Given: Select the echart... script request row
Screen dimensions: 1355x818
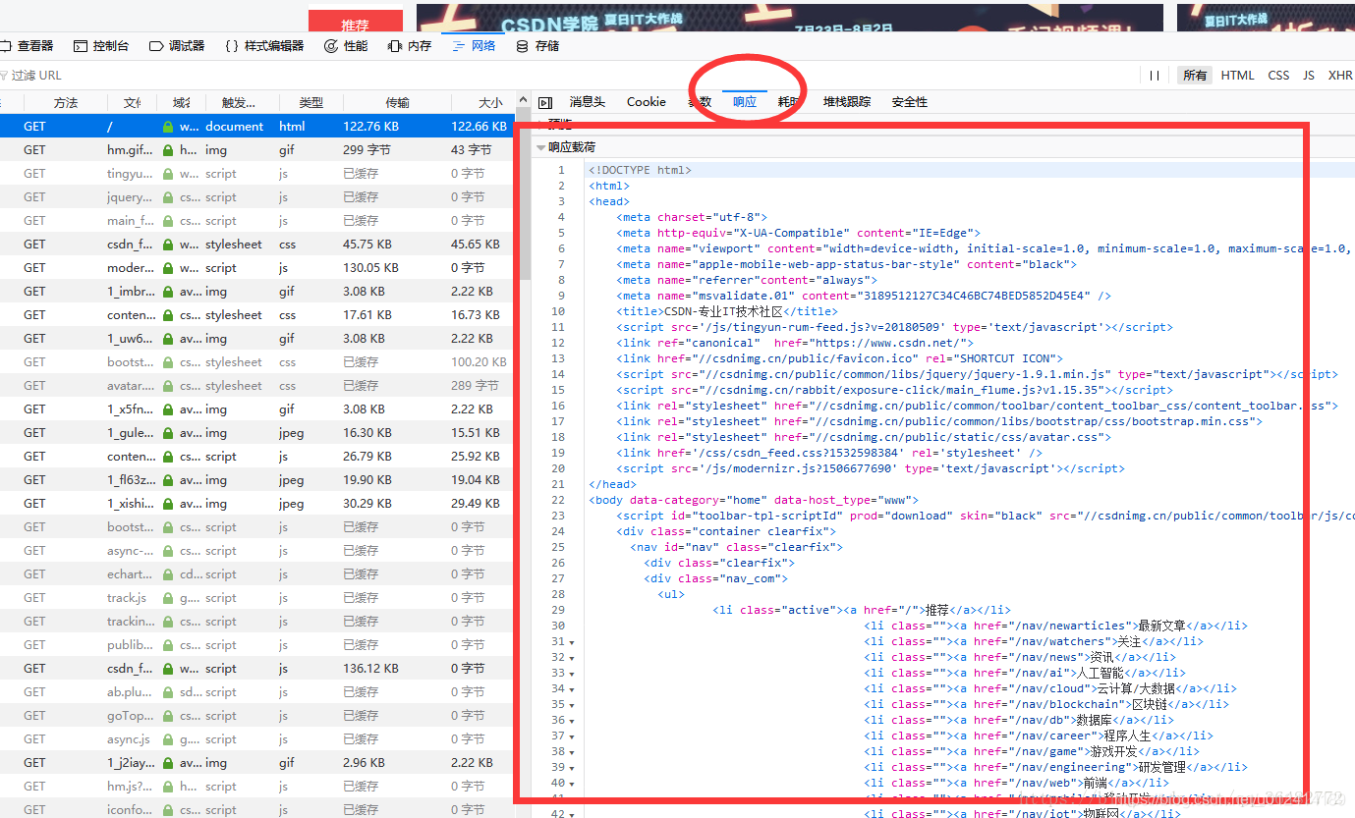Looking at the screenshot, I should pos(257,574).
